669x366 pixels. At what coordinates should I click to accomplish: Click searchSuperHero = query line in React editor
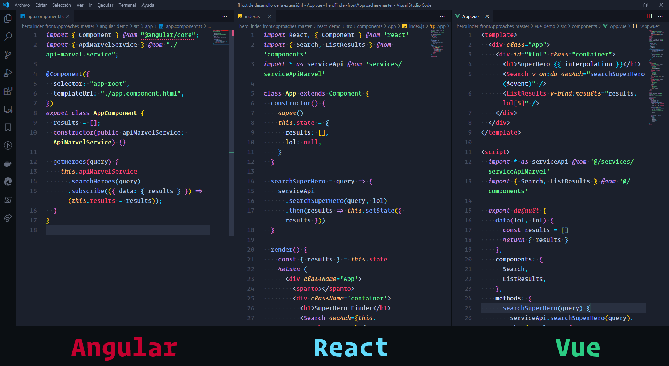(x=322, y=181)
